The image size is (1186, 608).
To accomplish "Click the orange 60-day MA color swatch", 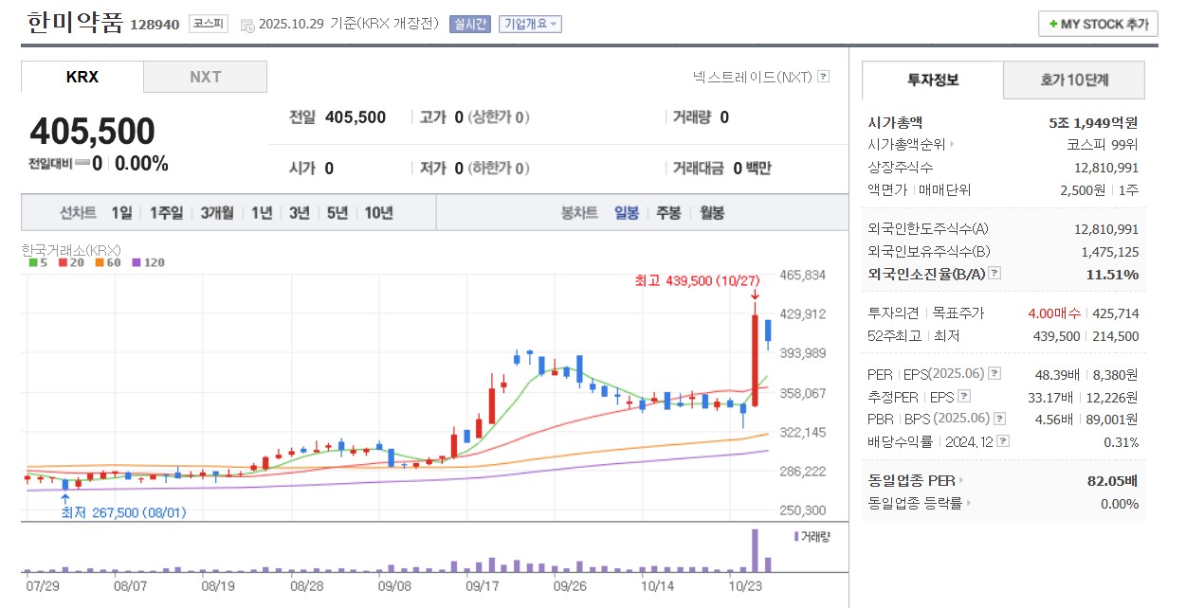I will click(x=99, y=262).
